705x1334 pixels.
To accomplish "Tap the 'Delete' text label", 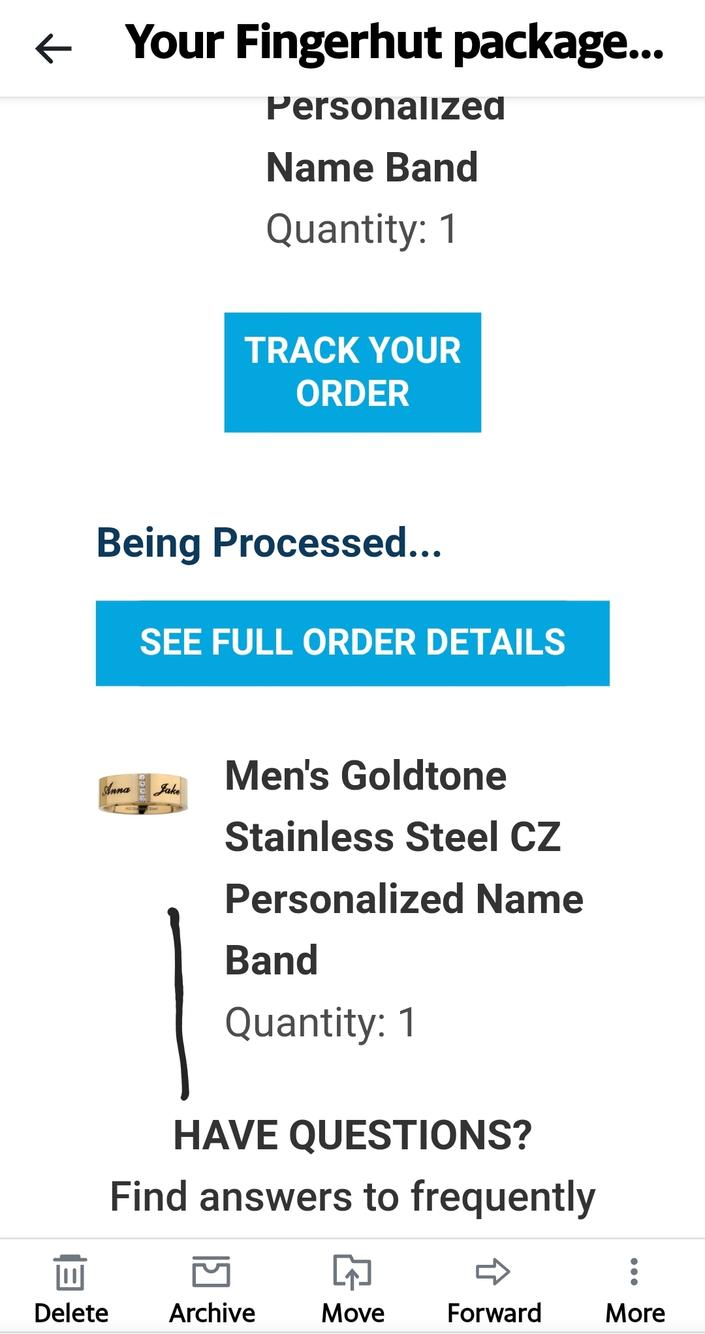I will 71,1313.
